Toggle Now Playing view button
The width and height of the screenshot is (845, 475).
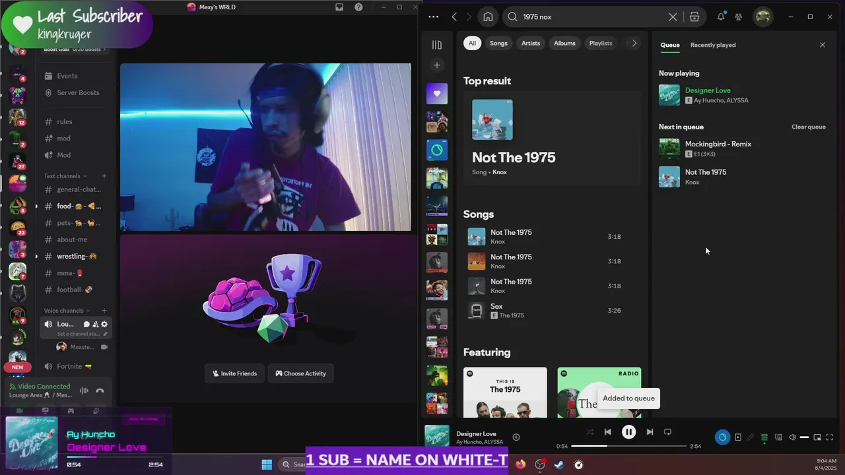tap(738, 437)
